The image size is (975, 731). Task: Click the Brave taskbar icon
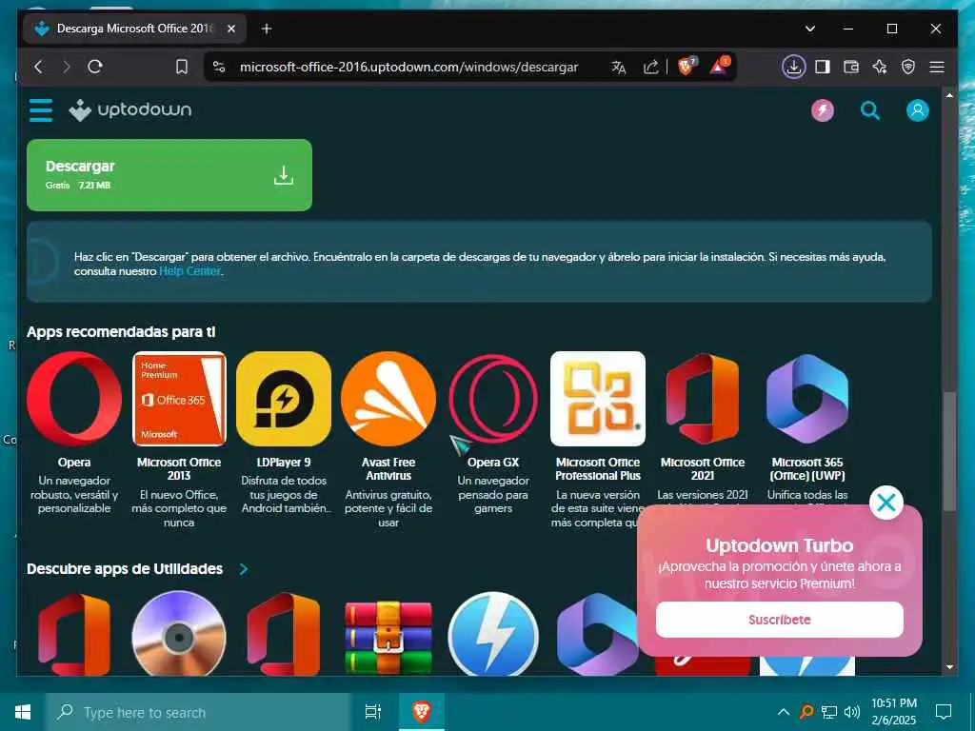(x=422, y=712)
